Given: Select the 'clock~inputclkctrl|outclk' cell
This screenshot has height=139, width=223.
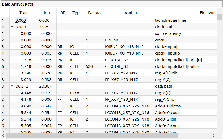Looking at the screenshot, I should 186,66.
